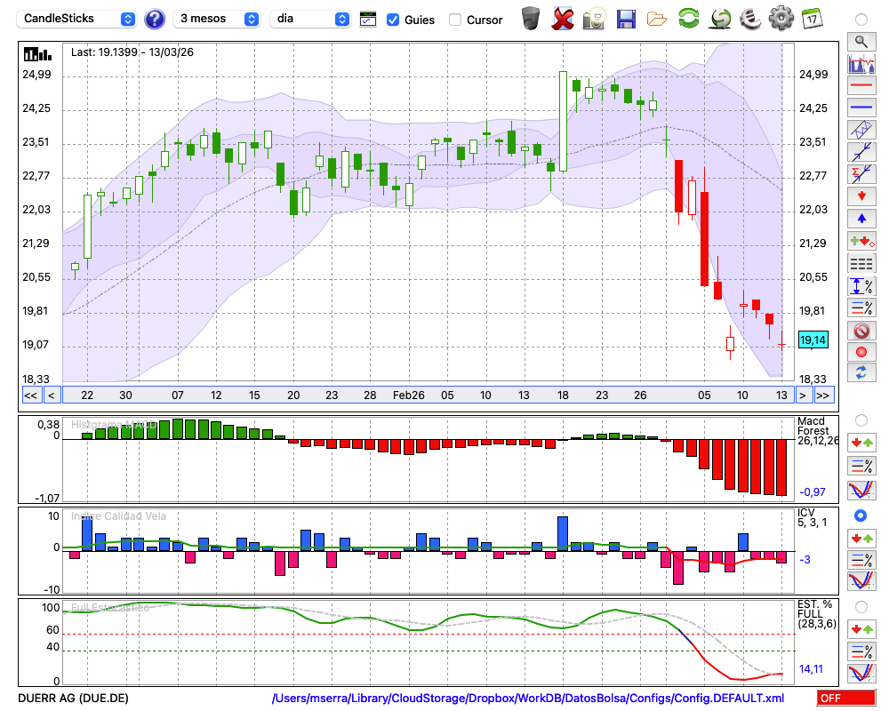Open the 3 mesos period dropdown
The image size is (889, 711).
point(216,19)
